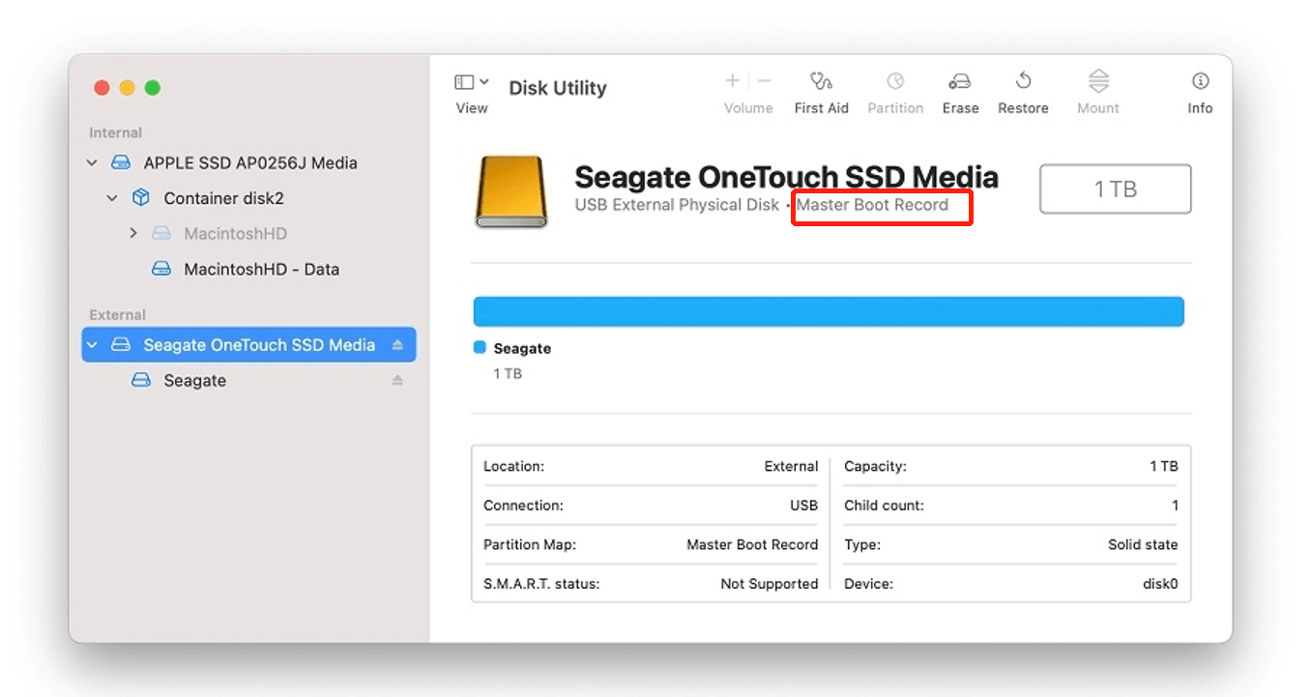Image resolution: width=1311 pixels, height=697 pixels.
Task: Click the remove Volume minus icon
Action: 764,81
